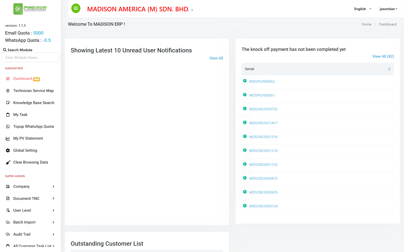Click Email Quota value 5000
This screenshot has width=404, height=252.
[38, 33]
